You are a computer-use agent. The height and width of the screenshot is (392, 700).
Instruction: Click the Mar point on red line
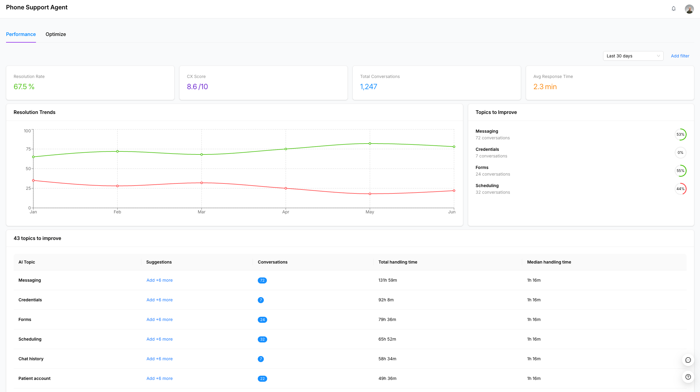coord(202,183)
